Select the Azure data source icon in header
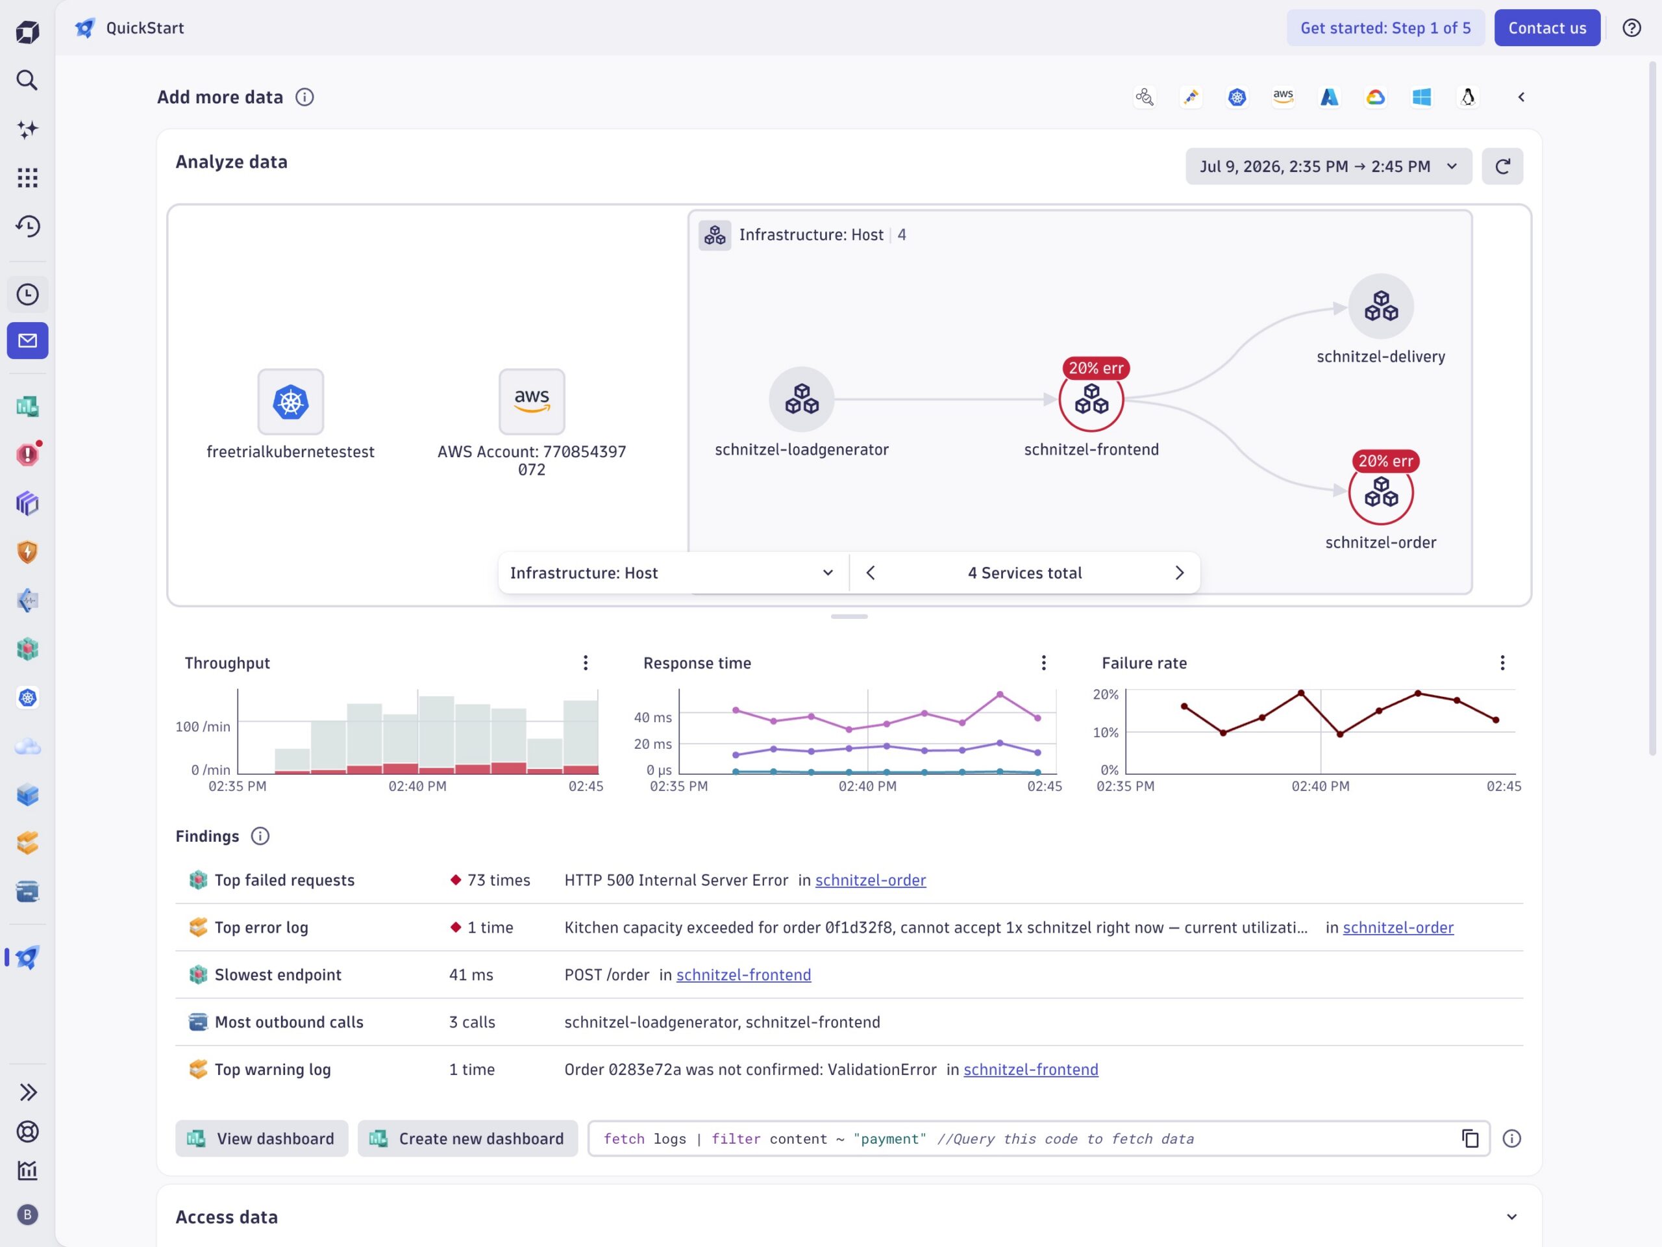 [1329, 97]
